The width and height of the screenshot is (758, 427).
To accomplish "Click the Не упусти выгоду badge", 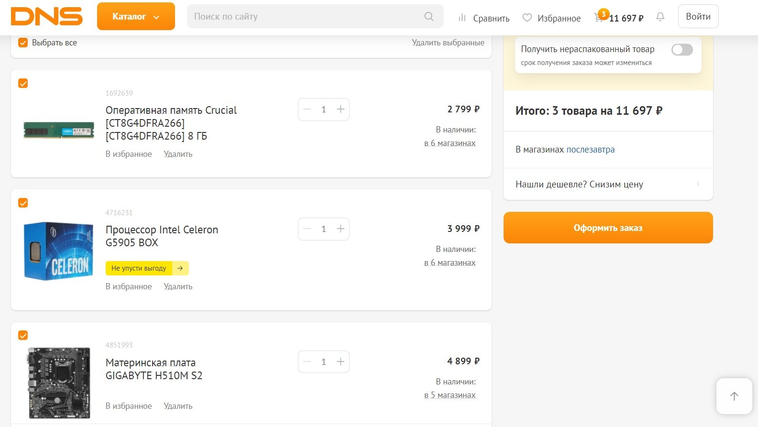I will pos(147,268).
